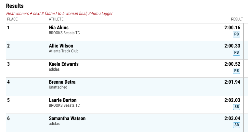Click the vertical scrollbar beside results
This screenshot has width=248, height=137.
click(244, 77)
